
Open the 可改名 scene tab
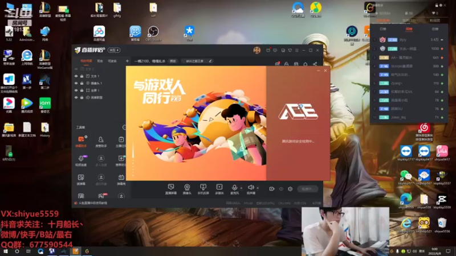coord(112,61)
